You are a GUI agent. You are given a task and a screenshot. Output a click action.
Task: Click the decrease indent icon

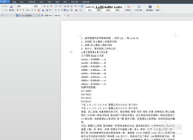click(65, 6)
